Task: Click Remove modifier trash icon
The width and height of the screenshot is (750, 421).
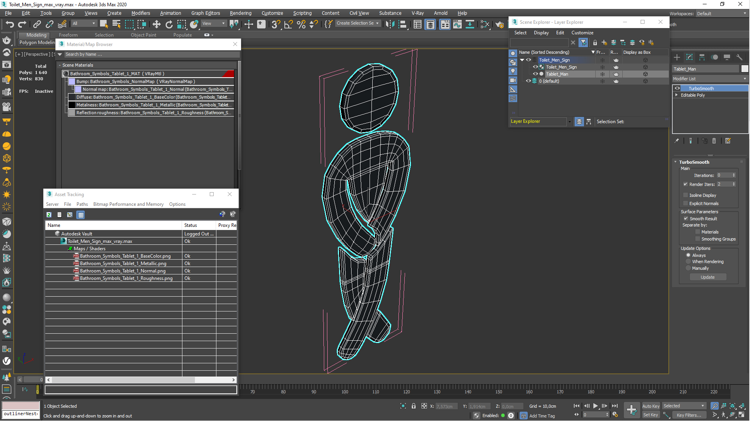Action: [x=714, y=141]
